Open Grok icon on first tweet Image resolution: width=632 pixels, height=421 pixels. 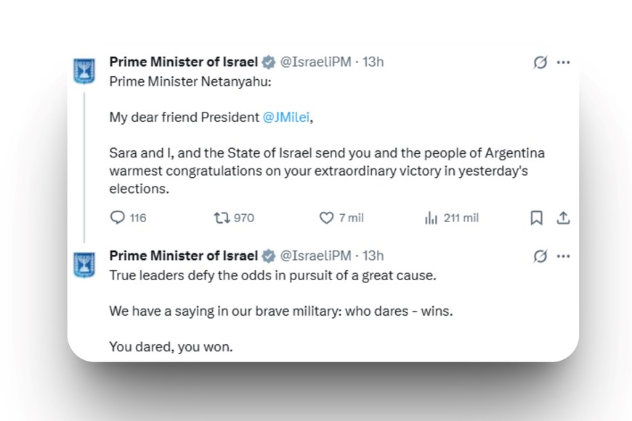[540, 62]
